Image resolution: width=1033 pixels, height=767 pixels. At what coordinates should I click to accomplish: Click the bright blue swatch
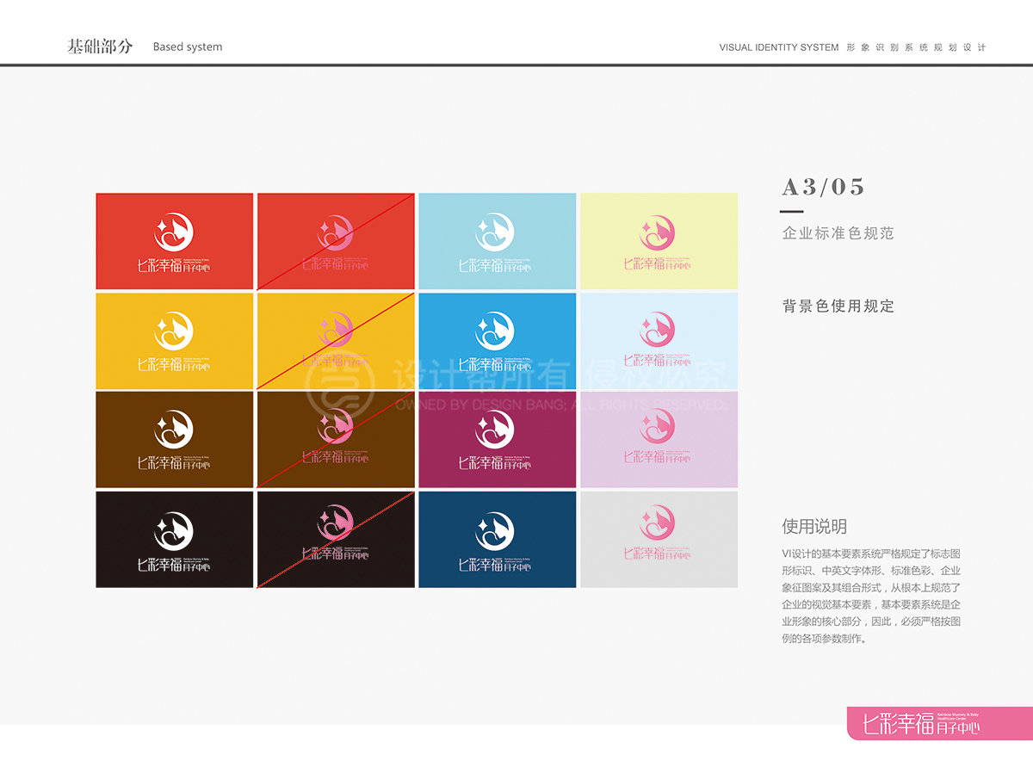[498, 341]
